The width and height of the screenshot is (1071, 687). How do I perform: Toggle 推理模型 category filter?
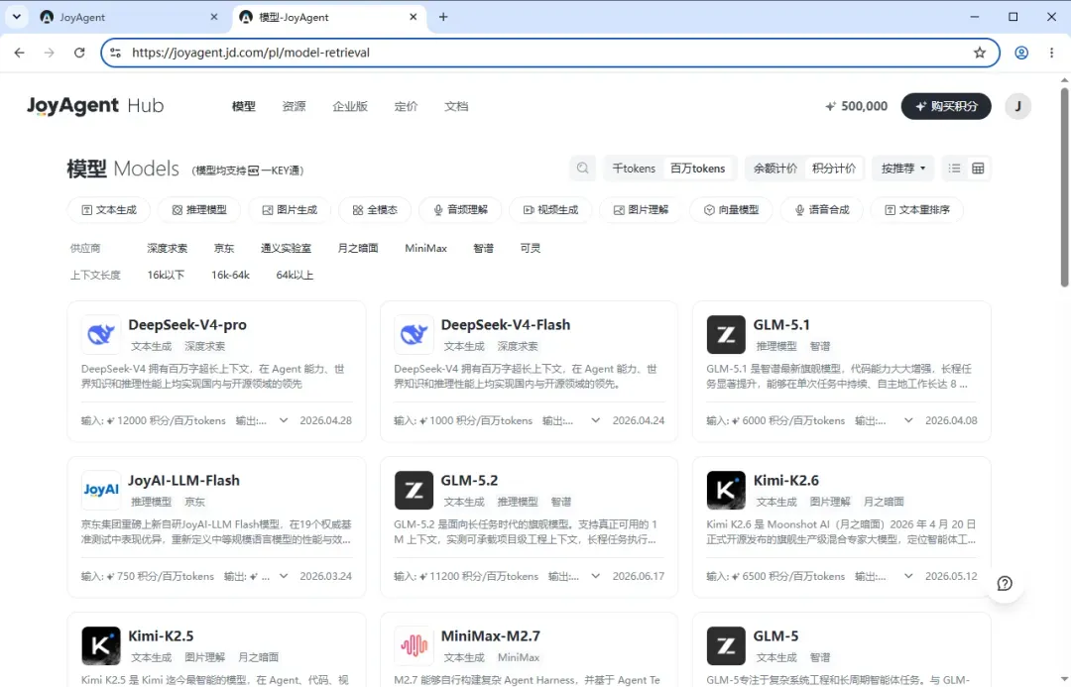(x=198, y=209)
